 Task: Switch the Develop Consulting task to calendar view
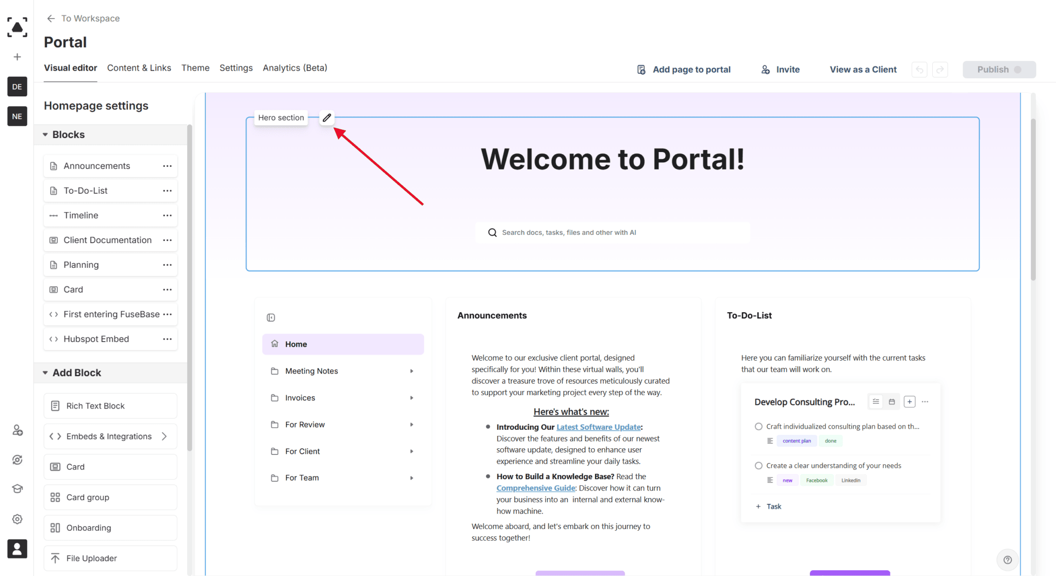(x=893, y=401)
